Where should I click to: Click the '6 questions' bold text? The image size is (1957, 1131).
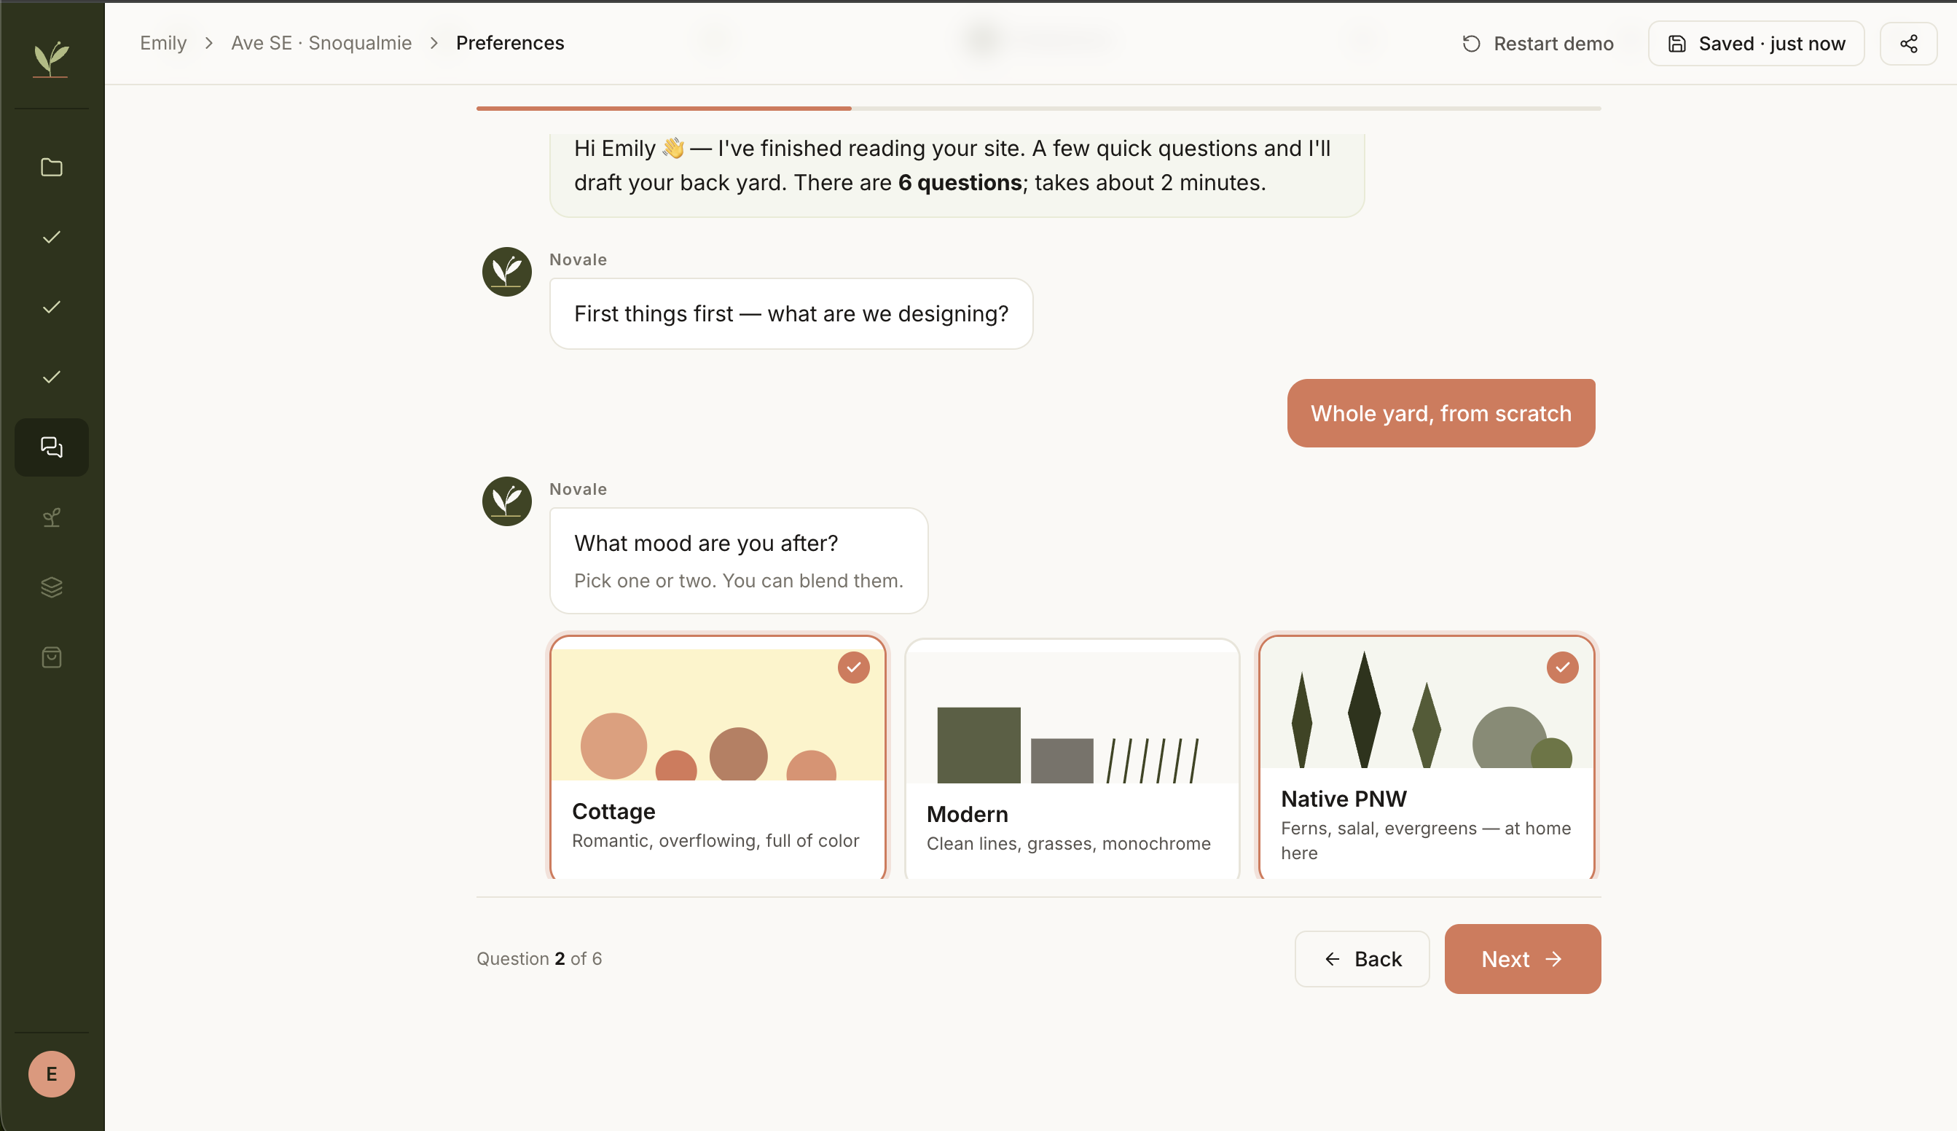[960, 182]
